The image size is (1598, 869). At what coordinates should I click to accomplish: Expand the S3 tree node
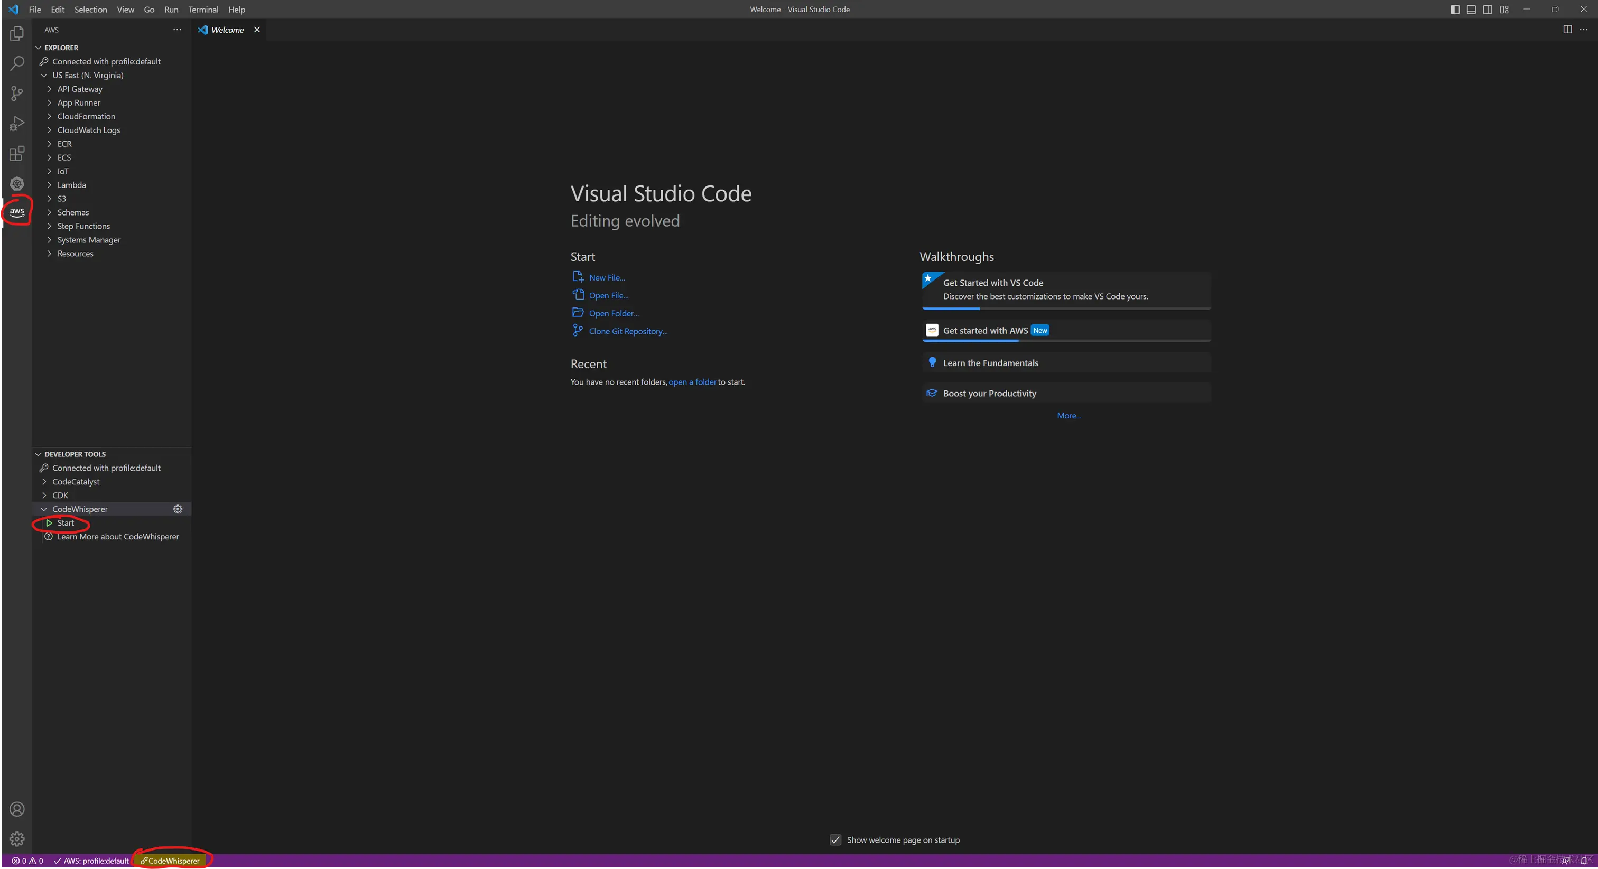pos(61,199)
